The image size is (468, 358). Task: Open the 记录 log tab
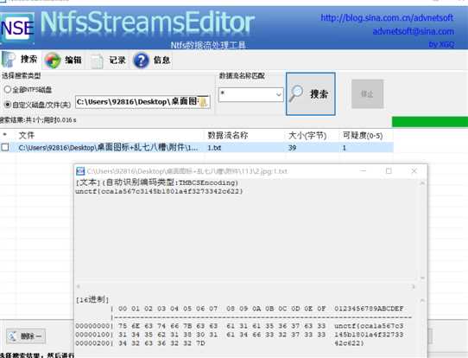[108, 60]
